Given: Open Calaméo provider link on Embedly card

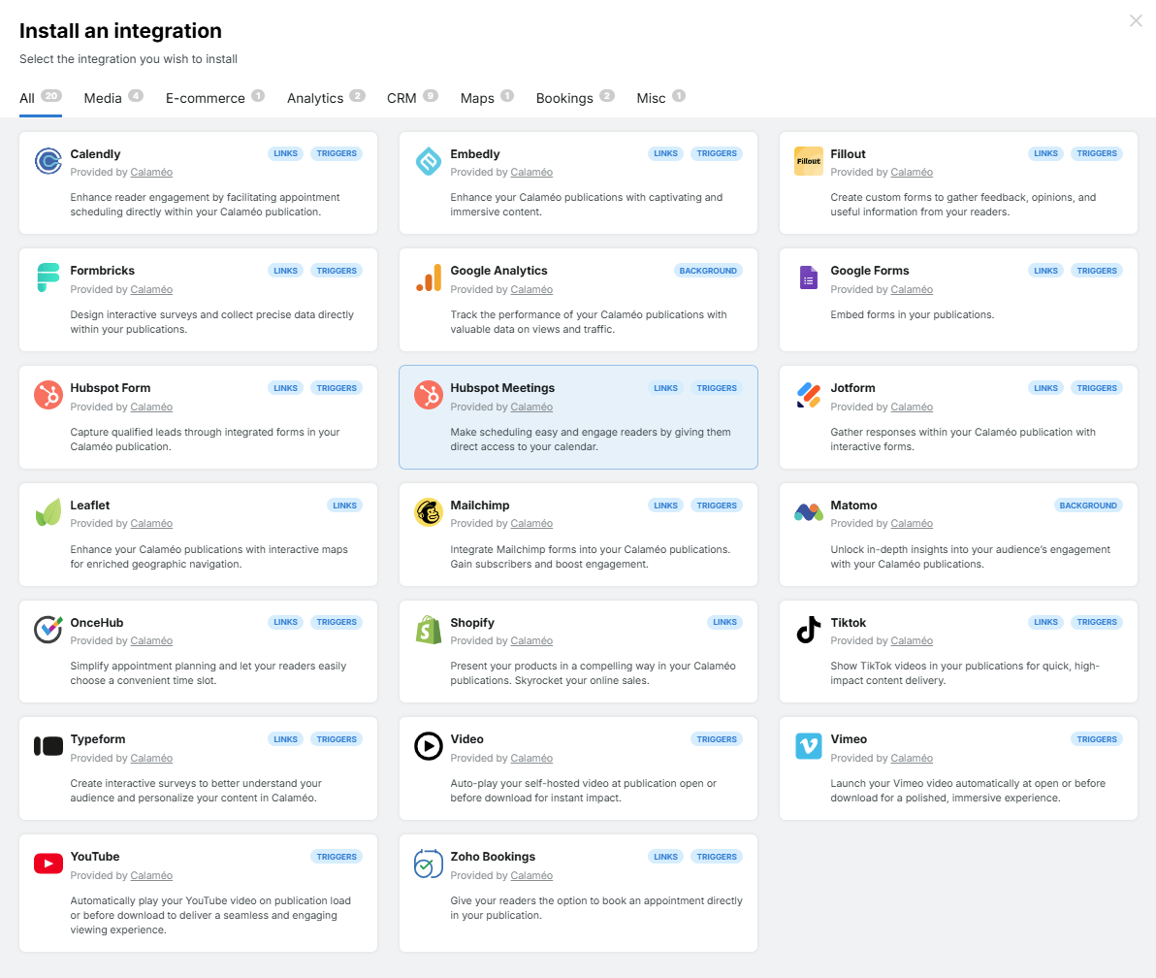Looking at the screenshot, I should (x=531, y=172).
